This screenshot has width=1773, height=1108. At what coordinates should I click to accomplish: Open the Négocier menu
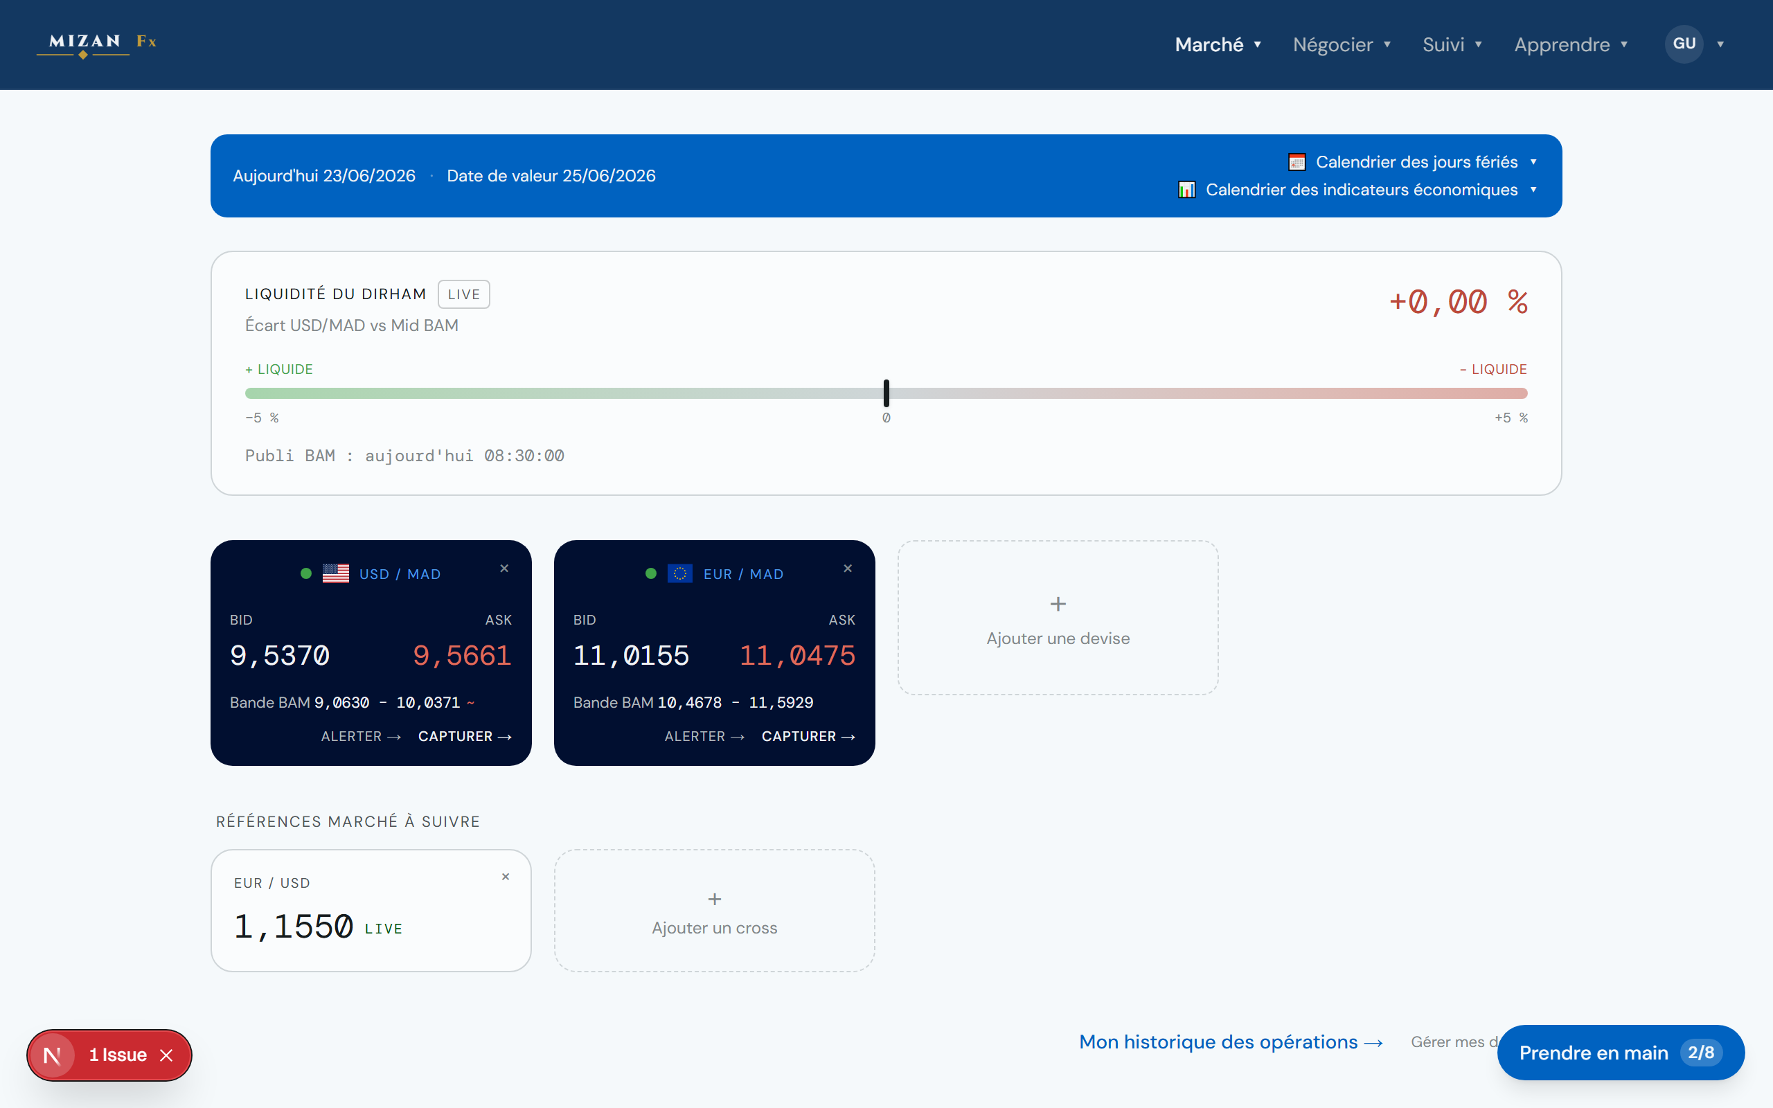(1342, 45)
